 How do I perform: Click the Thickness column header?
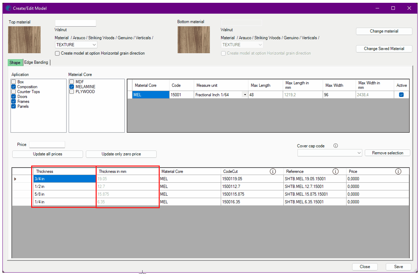pyautogui.click(x=65, y=171)
